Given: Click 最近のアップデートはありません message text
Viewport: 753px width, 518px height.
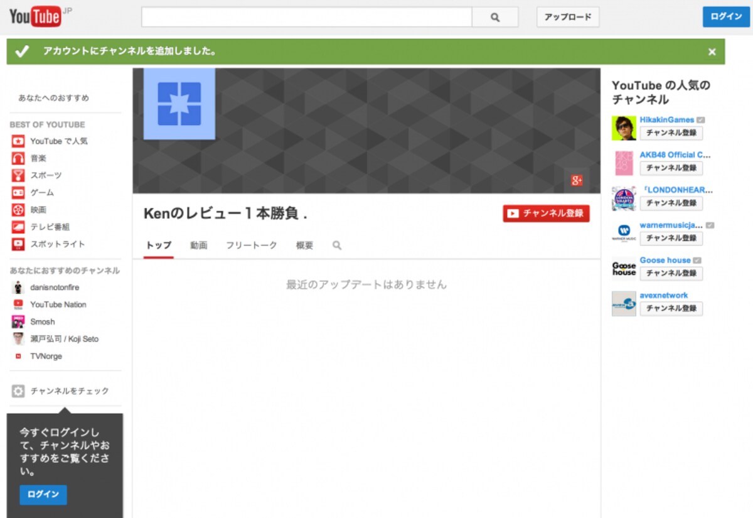Looking at the screenshot, I should click(366, 285).
